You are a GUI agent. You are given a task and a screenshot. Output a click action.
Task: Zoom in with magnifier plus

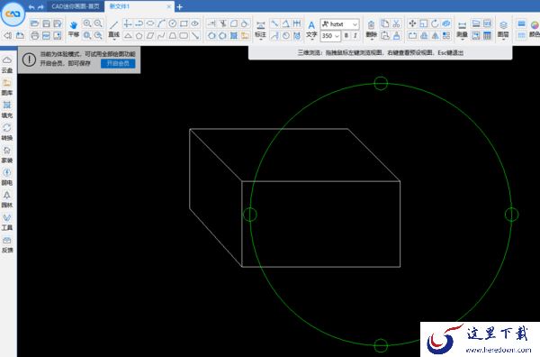point(87,23)
